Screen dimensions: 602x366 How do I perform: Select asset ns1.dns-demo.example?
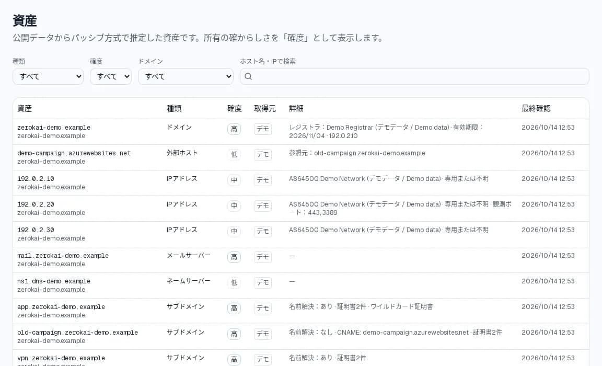tap(54, 281)
